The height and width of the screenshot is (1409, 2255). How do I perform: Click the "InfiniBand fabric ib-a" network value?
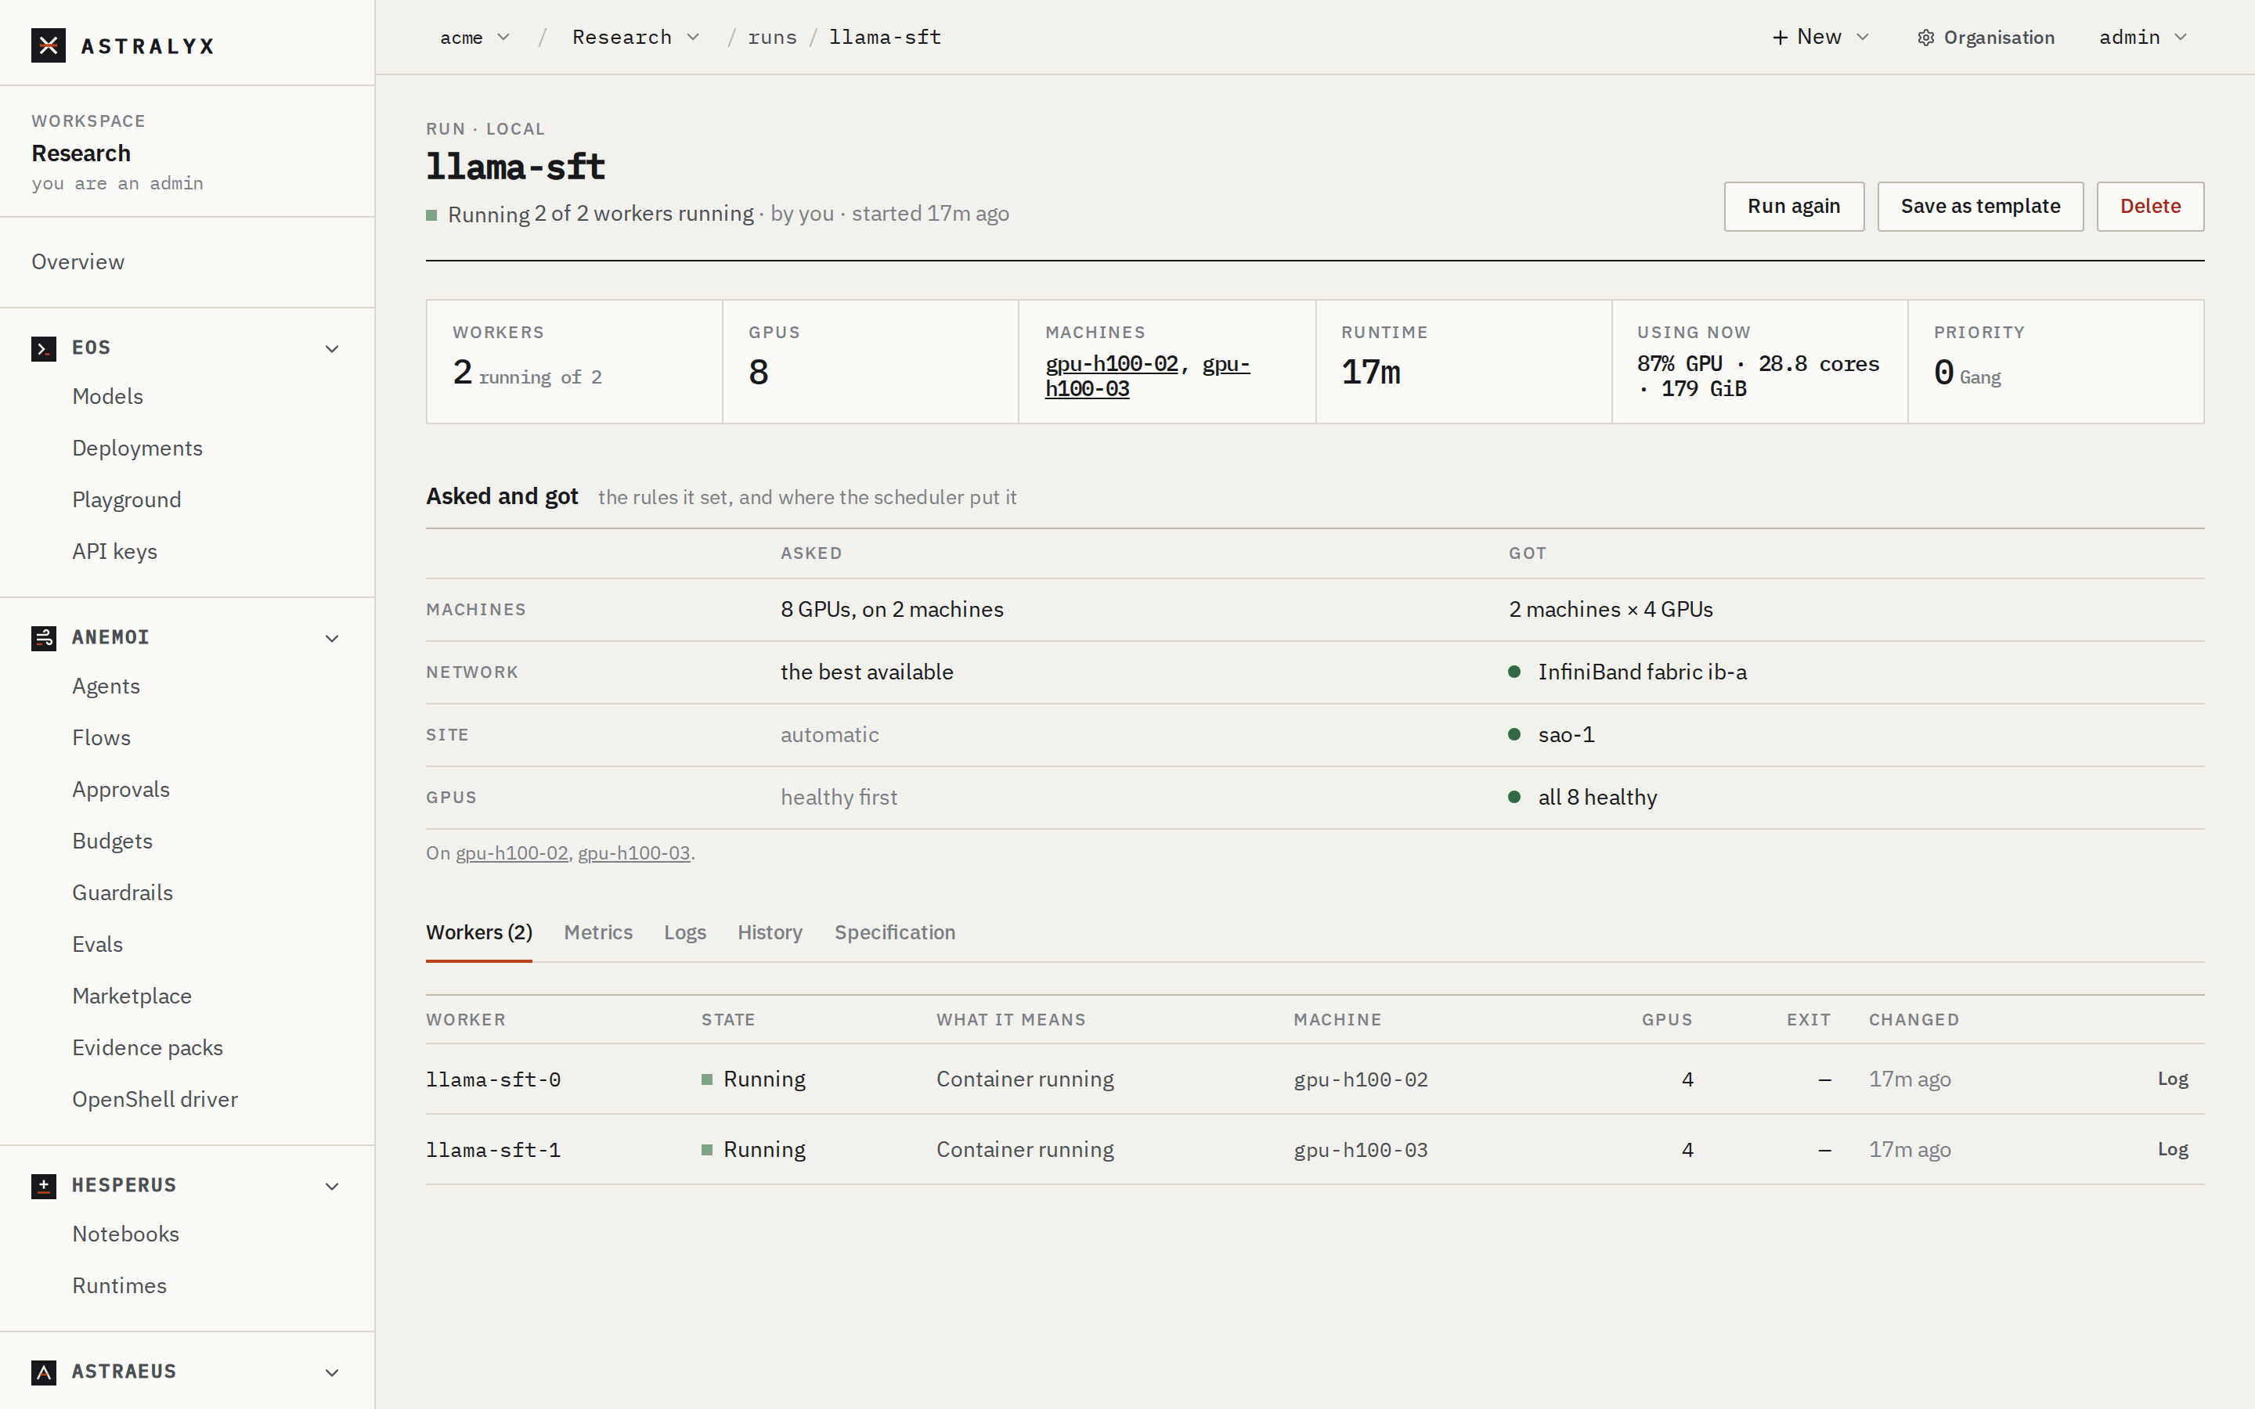(1642, 672)
